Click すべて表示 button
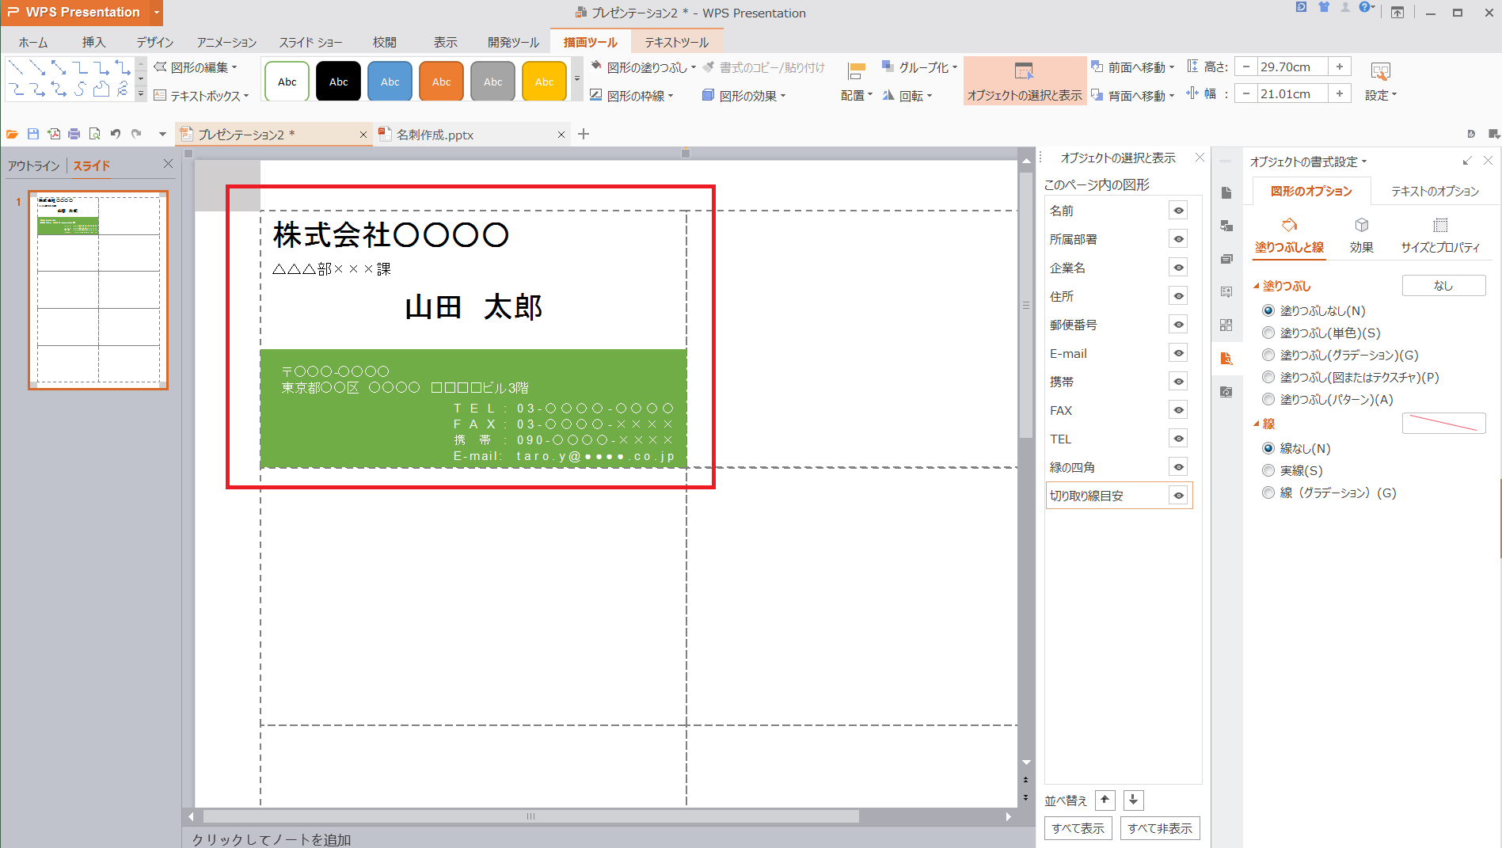The width and height of the screenshot is (1502, 848). coord(1078,828)
